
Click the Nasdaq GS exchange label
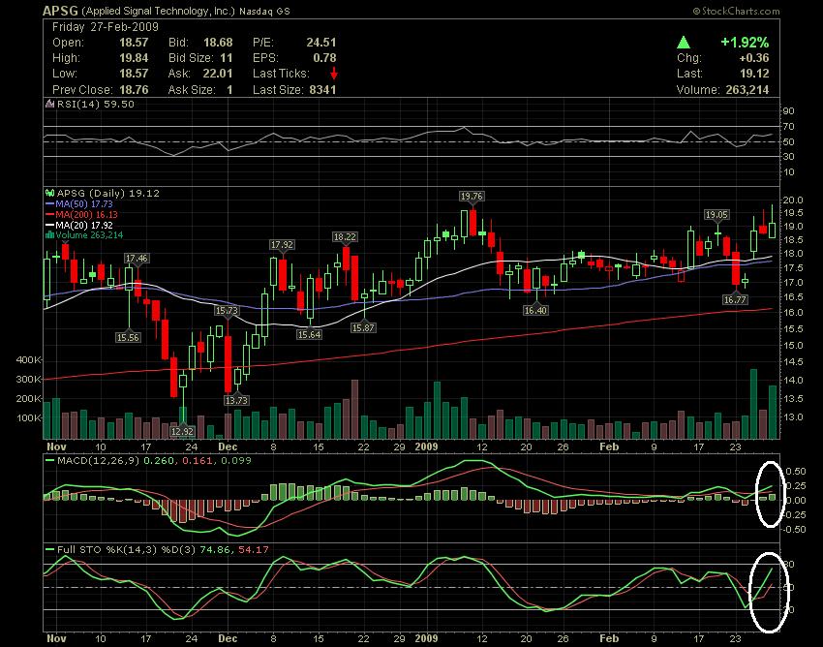pos(264,11)
